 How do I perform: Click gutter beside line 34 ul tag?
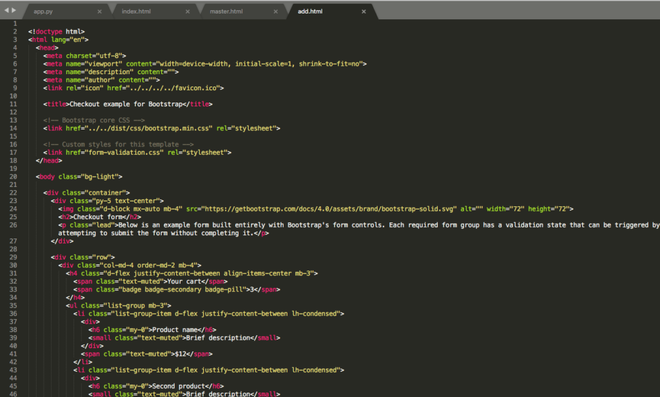pos(14,305)
